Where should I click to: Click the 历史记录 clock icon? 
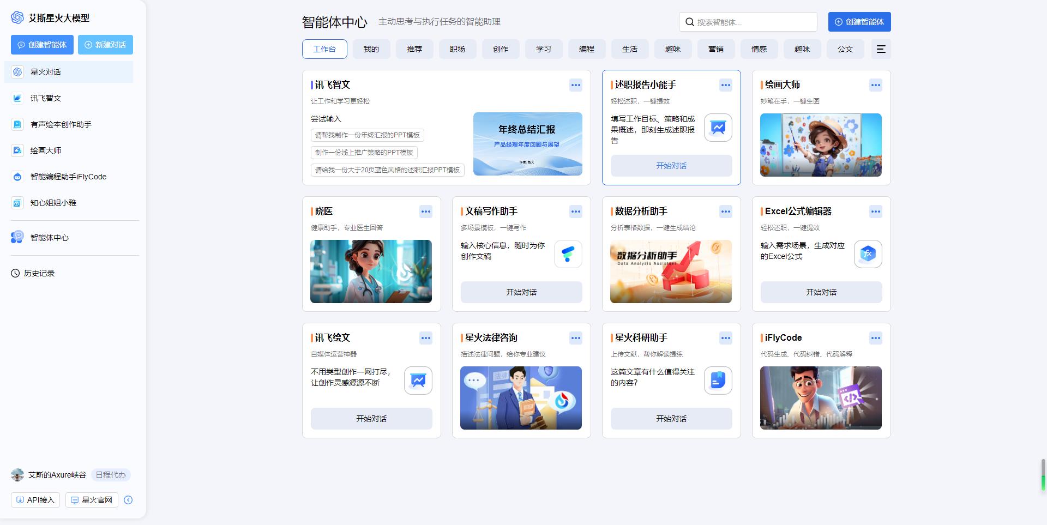(15, 273)
